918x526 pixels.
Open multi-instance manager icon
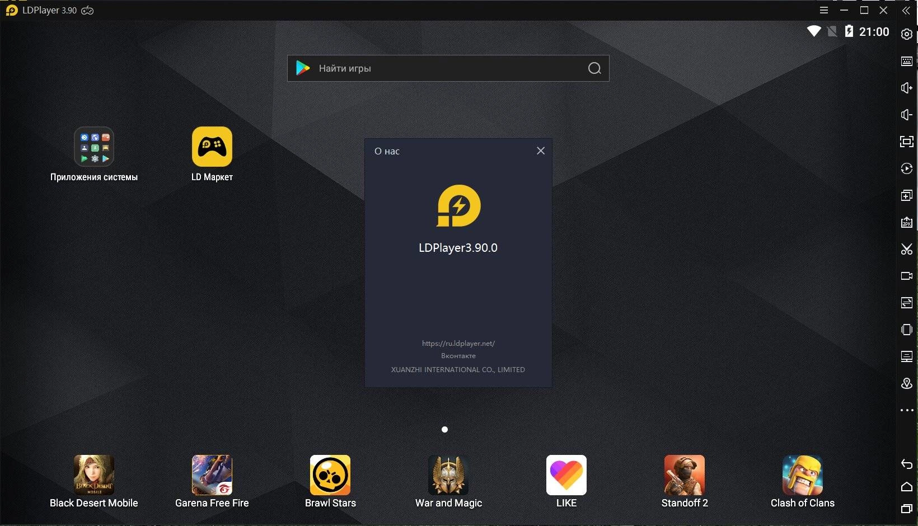click(x=906, y=195)
